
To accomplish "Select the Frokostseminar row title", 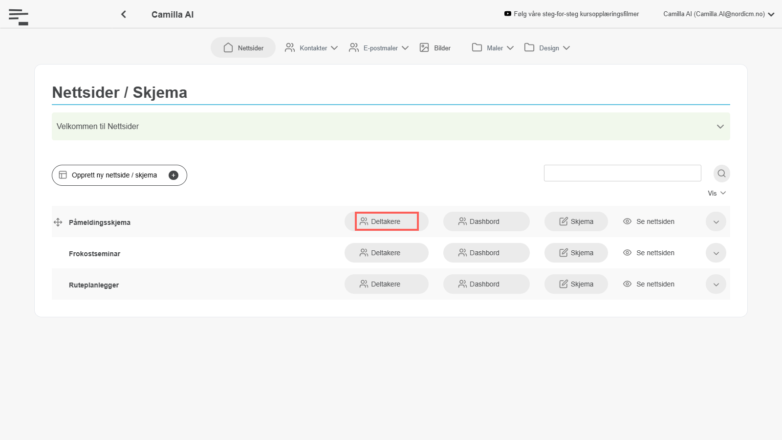I will click(x=94, y=254).
